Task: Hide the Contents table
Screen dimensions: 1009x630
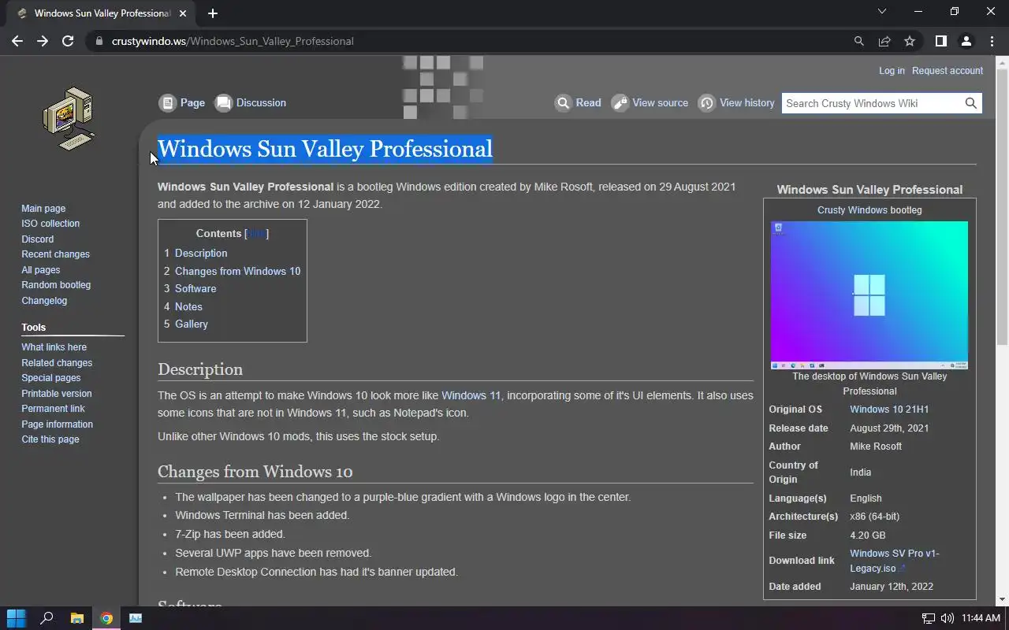Action: pyautogui.click(x=256, y=234)
